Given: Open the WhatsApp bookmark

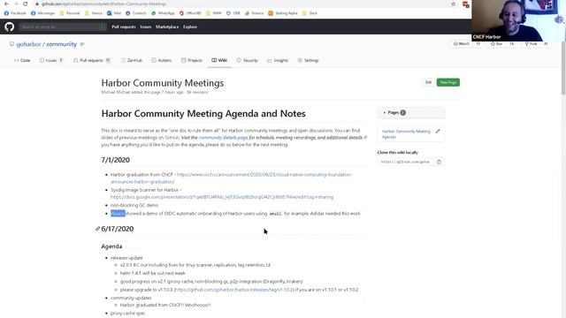Looking at the screenshot, I should coord(163,13).
